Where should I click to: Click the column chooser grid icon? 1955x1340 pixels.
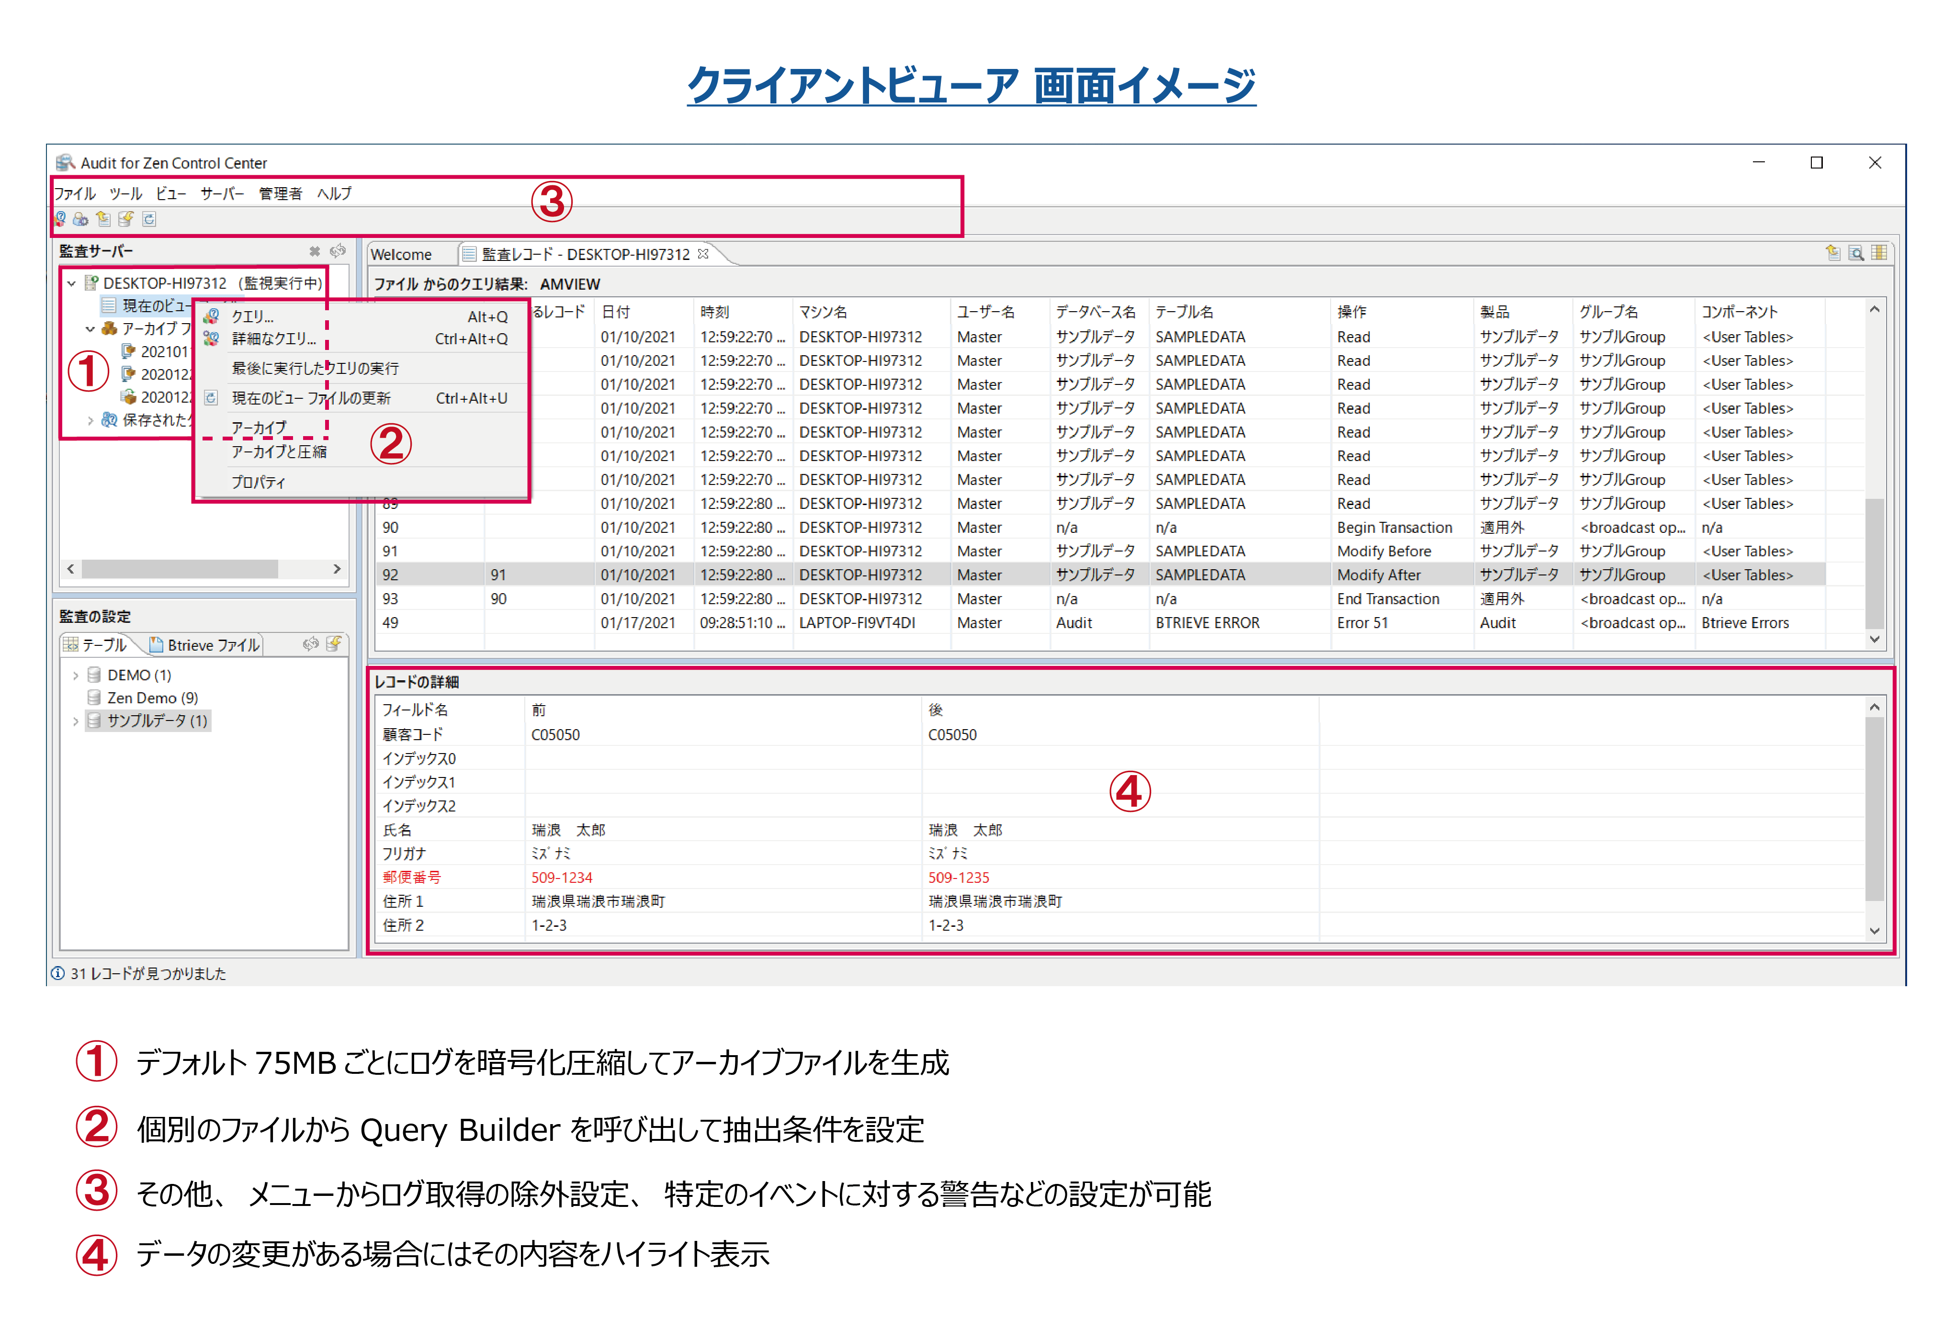1879,253
